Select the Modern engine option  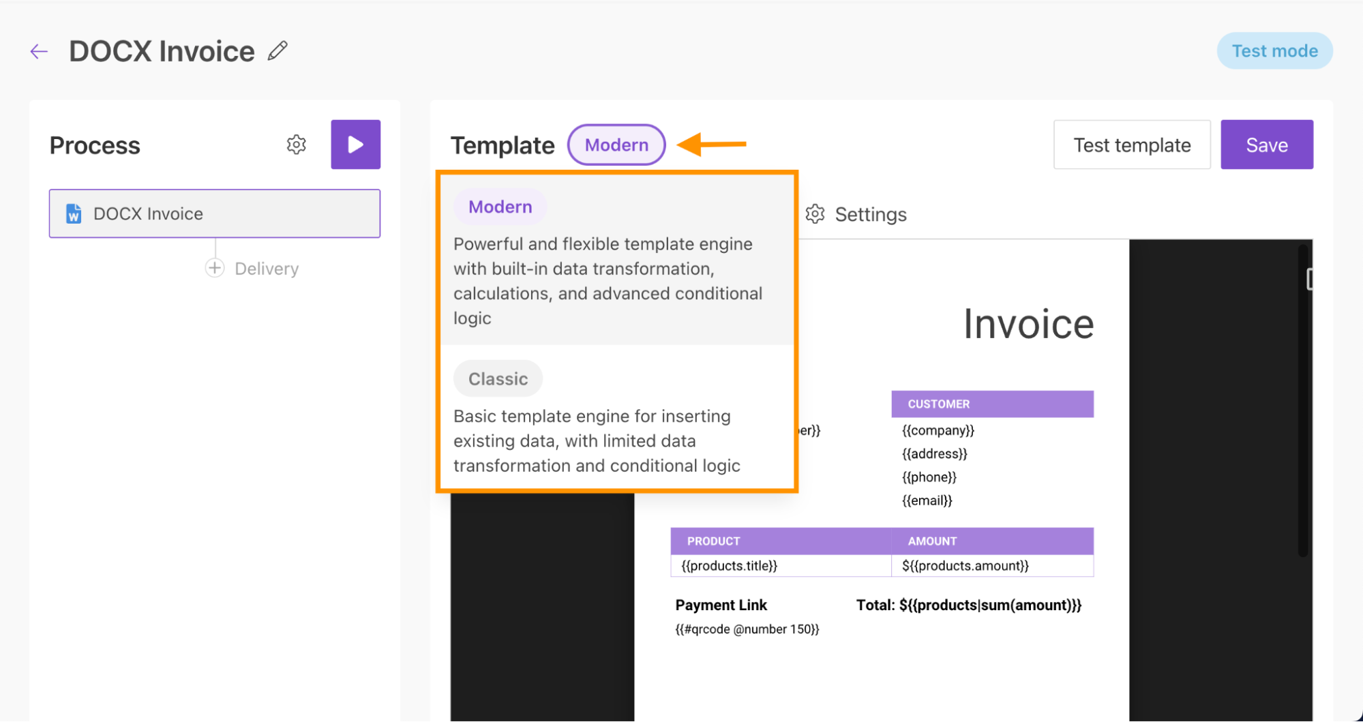coord(500,207)
